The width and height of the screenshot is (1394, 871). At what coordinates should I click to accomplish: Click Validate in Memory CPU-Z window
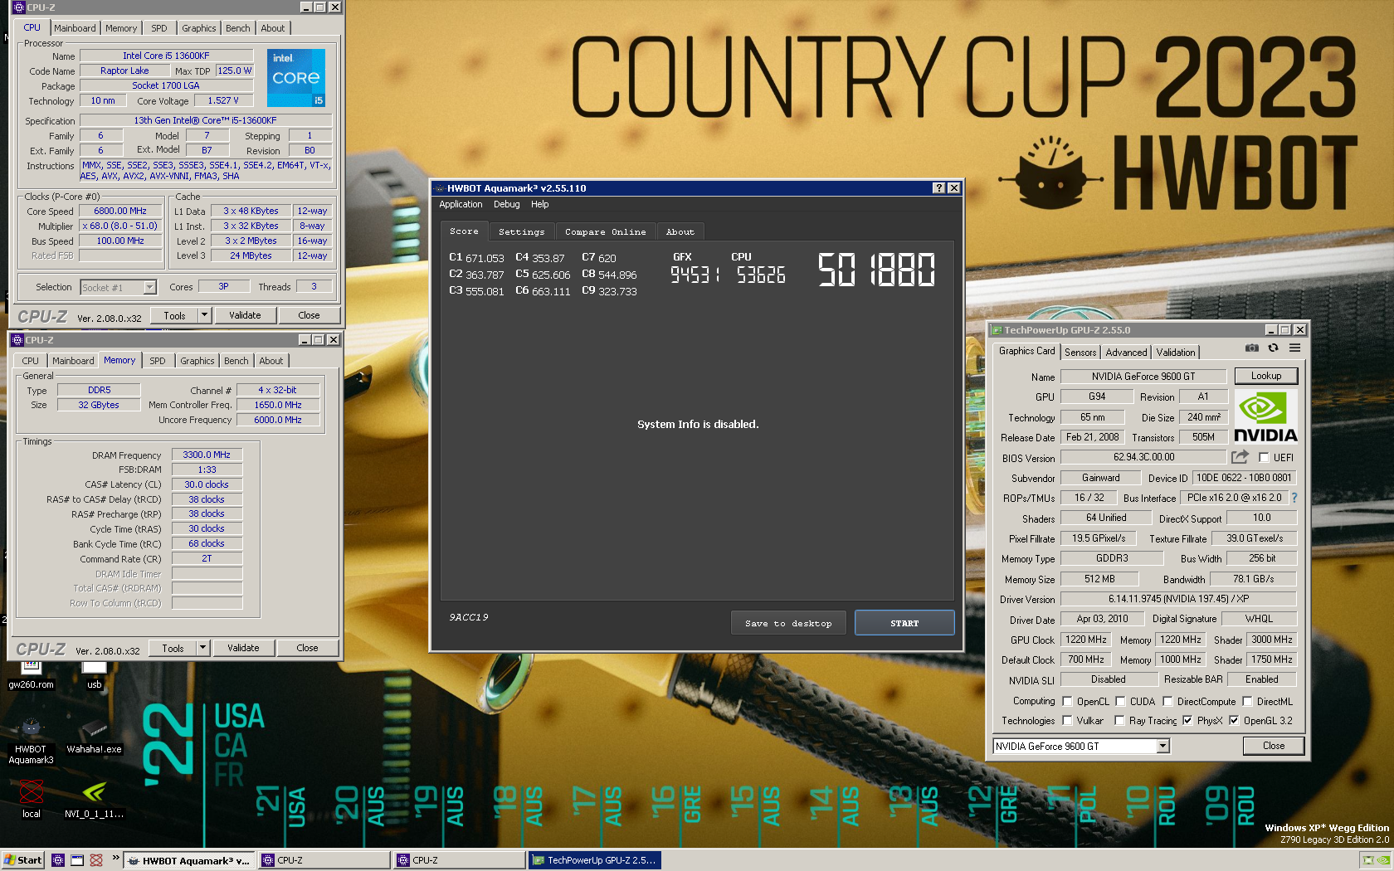tap(243, 648)
